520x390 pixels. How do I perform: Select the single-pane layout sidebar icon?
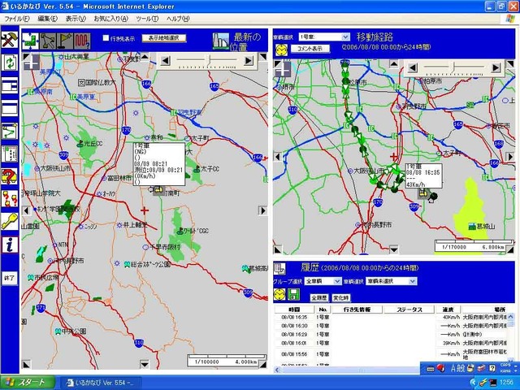coord(10,108)
